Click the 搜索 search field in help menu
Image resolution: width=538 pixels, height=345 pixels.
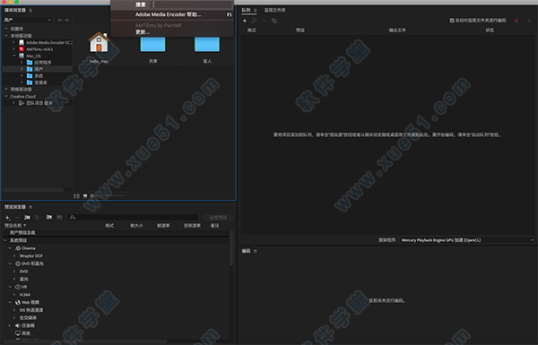pyautogui.click(x=192, y=4)
